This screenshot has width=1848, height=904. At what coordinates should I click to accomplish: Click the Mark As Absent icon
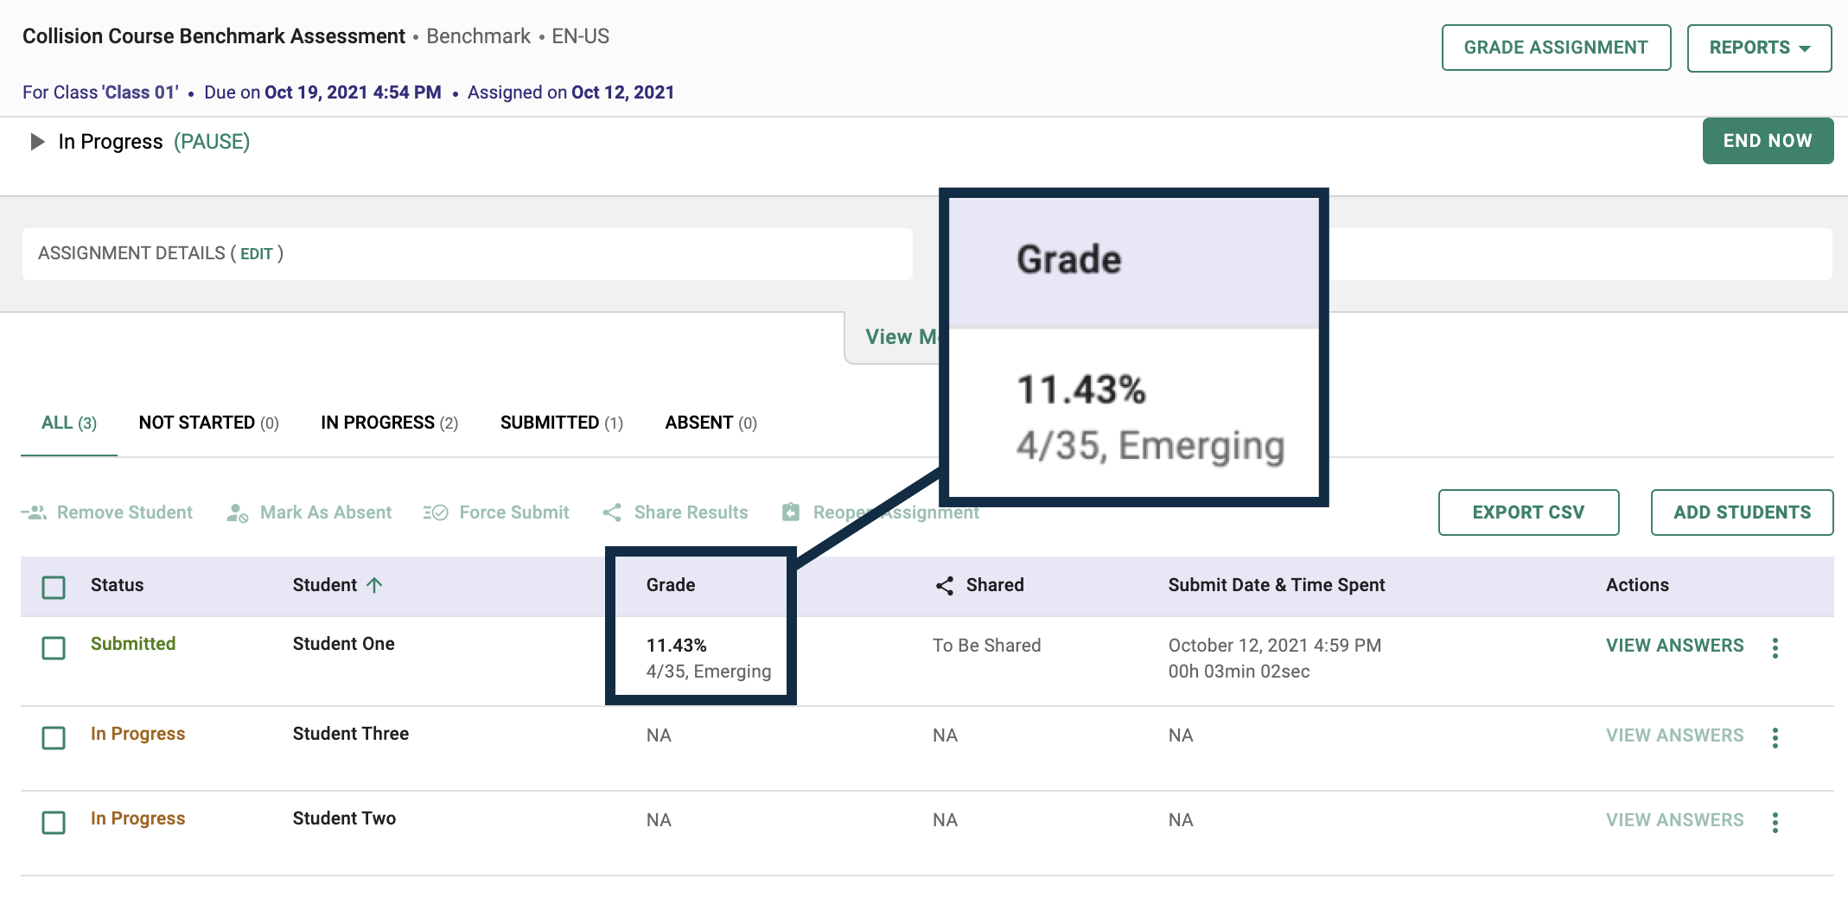237,512
